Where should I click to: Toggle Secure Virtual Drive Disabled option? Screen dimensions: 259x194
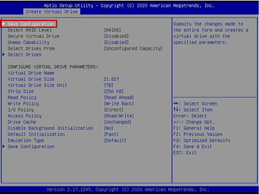click(116, 36)
